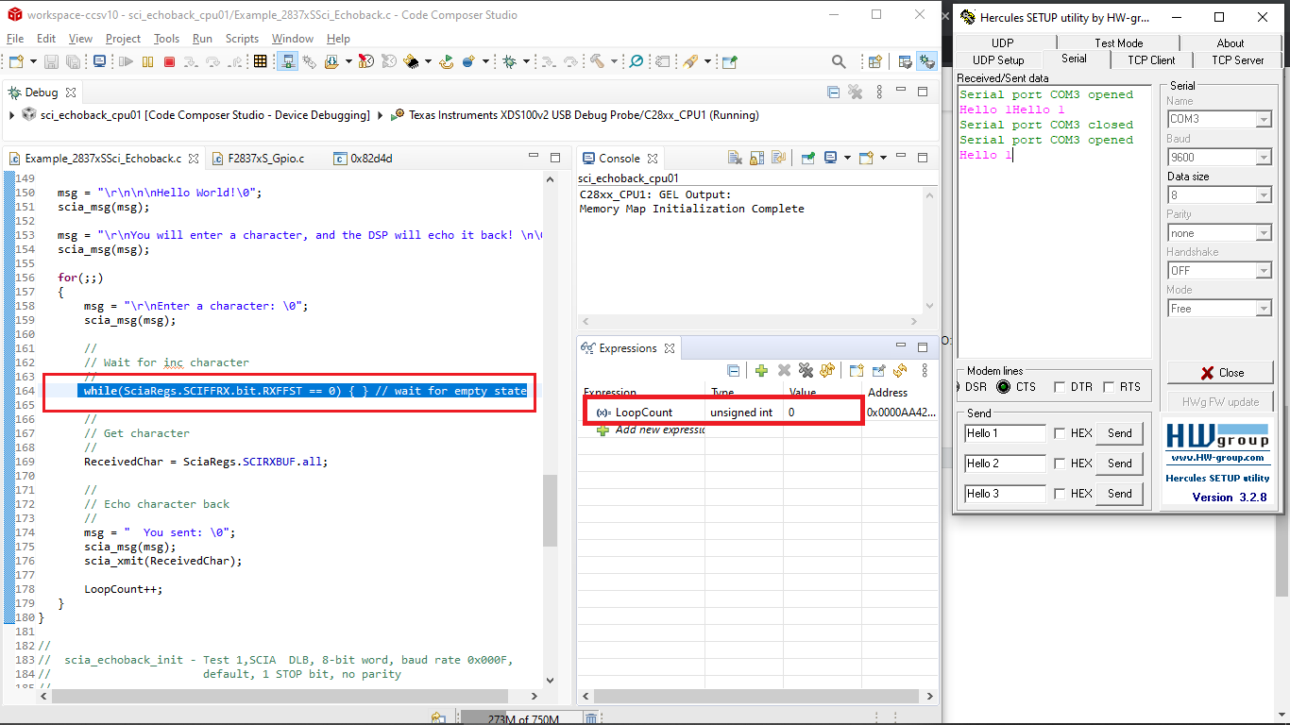Open the Test Mode tab in Hercules
The height and width of the screenshot is (725, 1290).
coord(1118,43)
